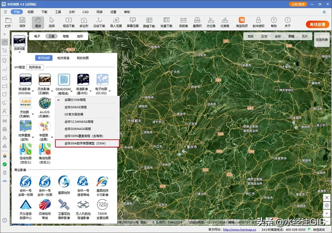The image size is (332, 233).
Task: Zoom in with the map plus button
Action: coord(327,213)
